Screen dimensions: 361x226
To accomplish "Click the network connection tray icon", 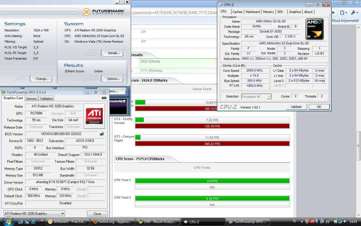I will pos(340,222).
